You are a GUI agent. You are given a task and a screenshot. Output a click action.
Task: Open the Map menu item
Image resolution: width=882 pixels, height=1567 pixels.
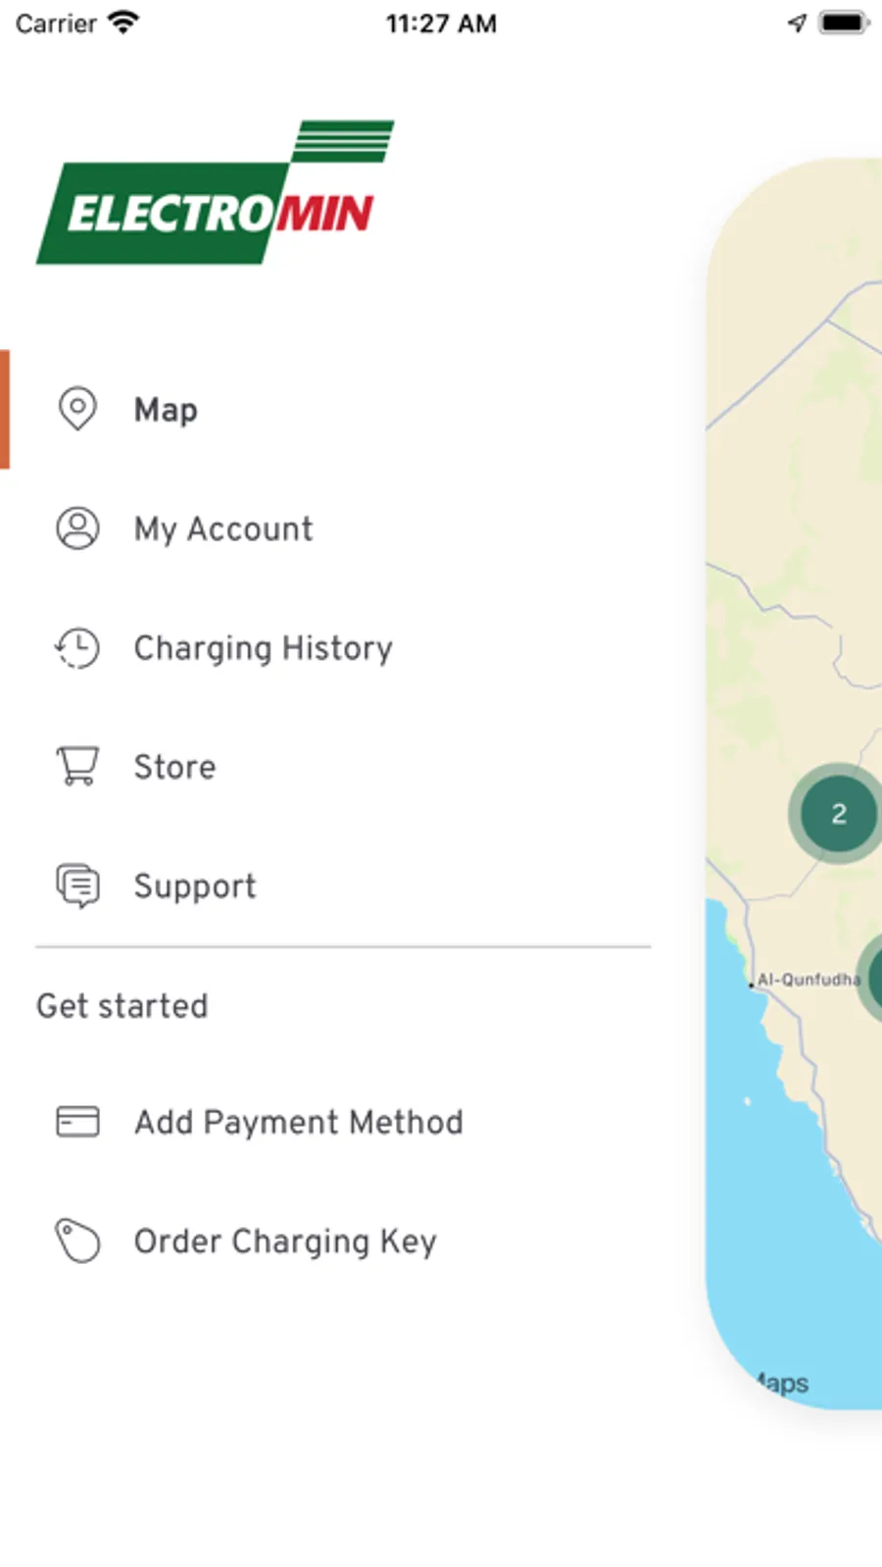166,410
